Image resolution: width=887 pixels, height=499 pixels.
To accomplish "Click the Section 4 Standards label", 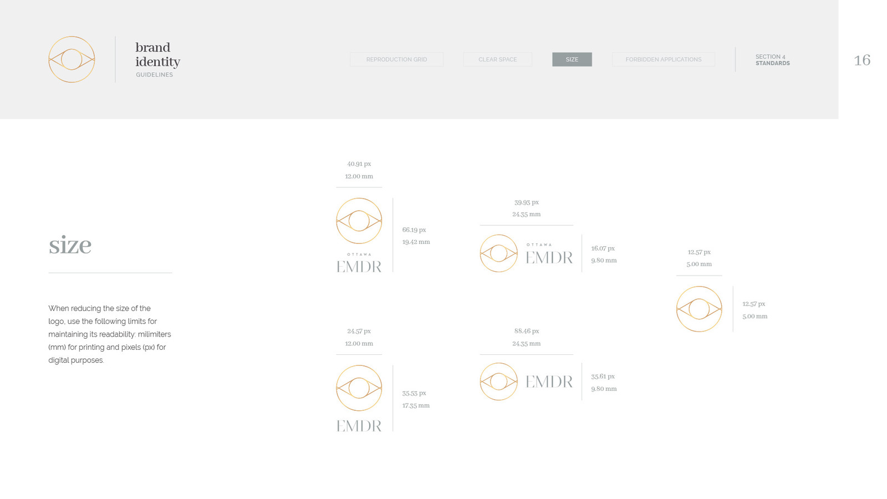I will click(x=772, y=60).
